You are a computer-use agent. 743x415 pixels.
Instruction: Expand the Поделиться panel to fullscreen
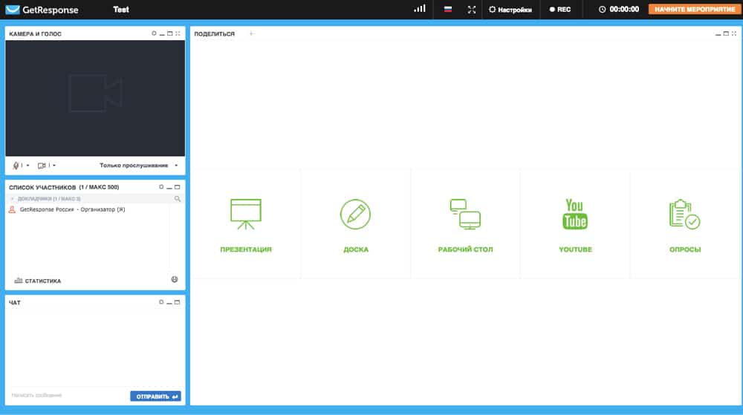tap(734, 33)
